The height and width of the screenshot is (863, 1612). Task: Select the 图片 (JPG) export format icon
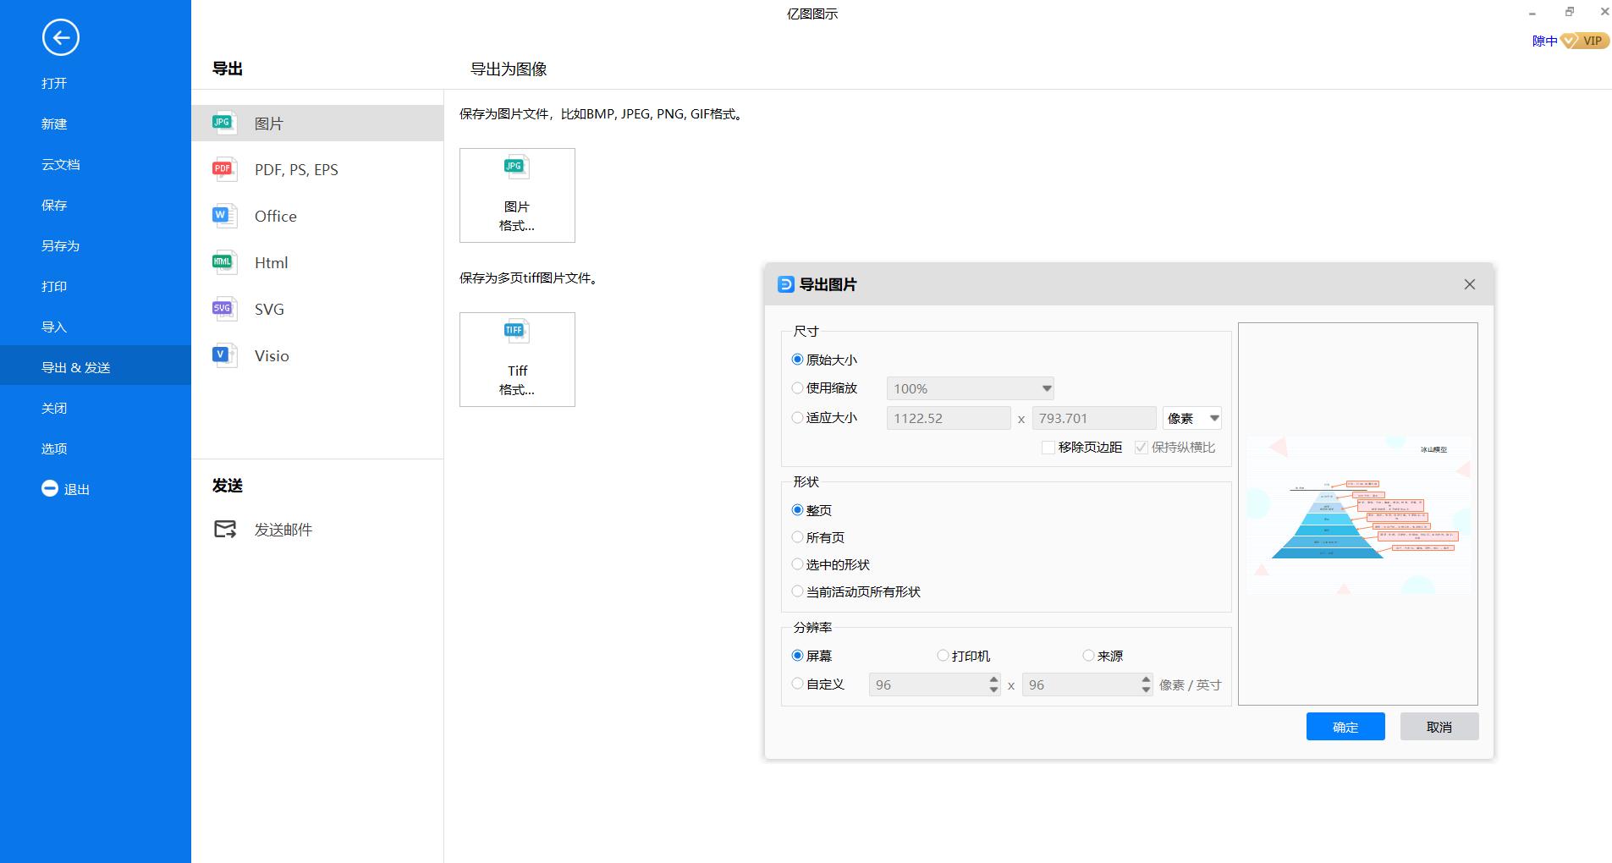pos(223,123)
